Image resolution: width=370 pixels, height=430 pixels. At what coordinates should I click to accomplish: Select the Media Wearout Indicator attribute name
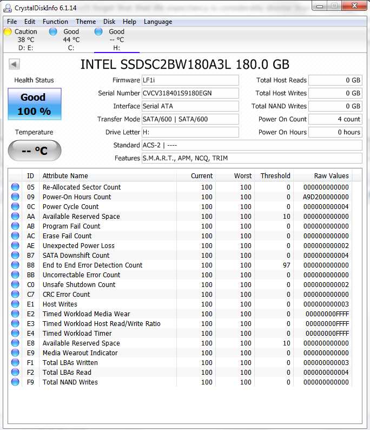click(80, 353)
